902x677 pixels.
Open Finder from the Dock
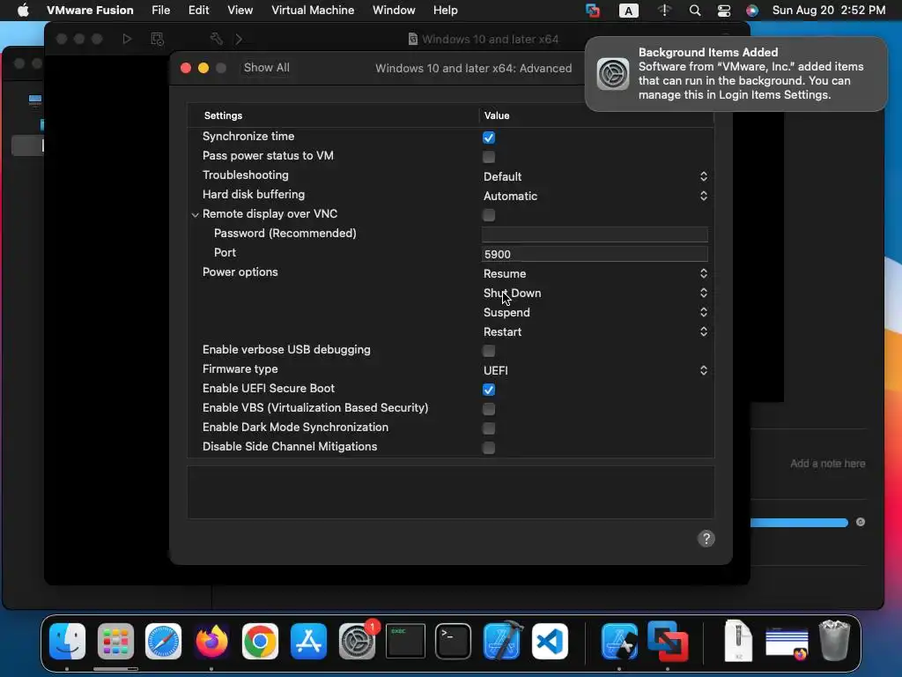coord(67,641)
